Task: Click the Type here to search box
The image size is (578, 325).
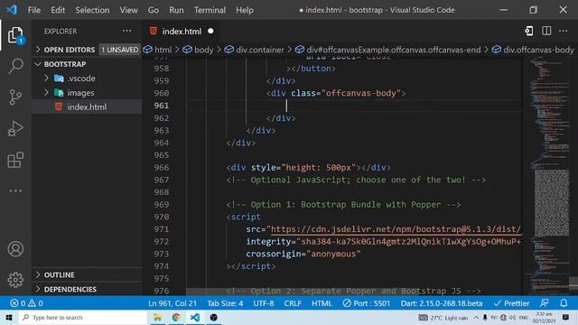Action: (82, 317)
